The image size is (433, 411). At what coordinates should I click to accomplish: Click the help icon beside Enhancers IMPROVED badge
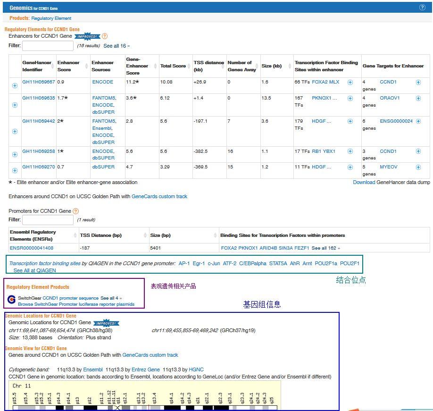105,36
